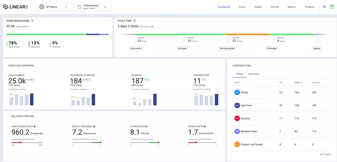This screenshot has height=162, width=337.
Task: Click the current iteration bar in Releases chart
Action: (155, 100)
